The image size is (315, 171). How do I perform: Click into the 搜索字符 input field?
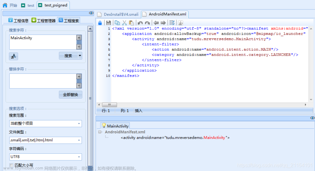tap(43, 42)
